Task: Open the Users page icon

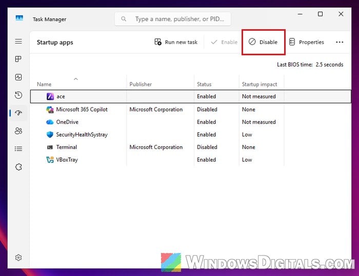Action: [18, 131]
